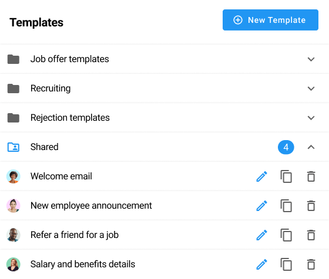Screen dimensions: 329x279
Task: Edit Refer a friend for a job
Action: coord(261,235)
